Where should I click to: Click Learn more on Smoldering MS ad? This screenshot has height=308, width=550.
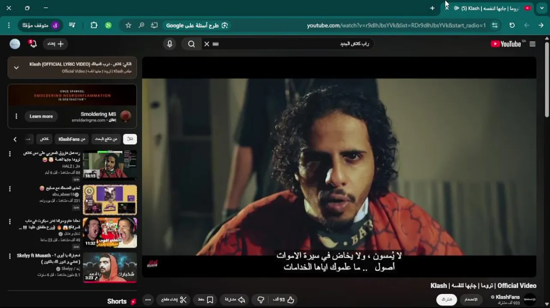pyautogui.click(x=41, y=116)
